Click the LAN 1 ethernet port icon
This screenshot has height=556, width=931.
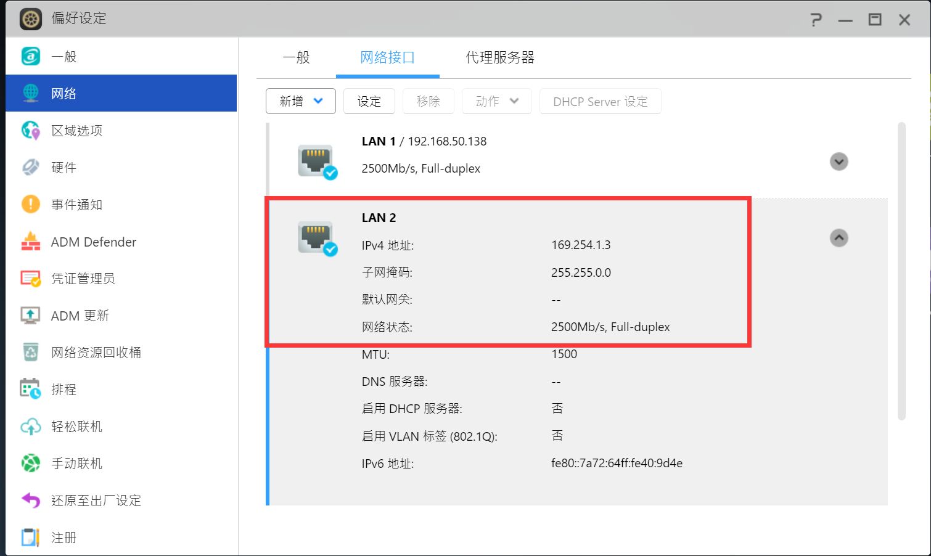tap(317, 162)
